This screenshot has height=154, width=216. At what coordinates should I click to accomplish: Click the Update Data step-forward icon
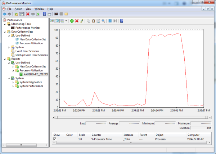115,21
